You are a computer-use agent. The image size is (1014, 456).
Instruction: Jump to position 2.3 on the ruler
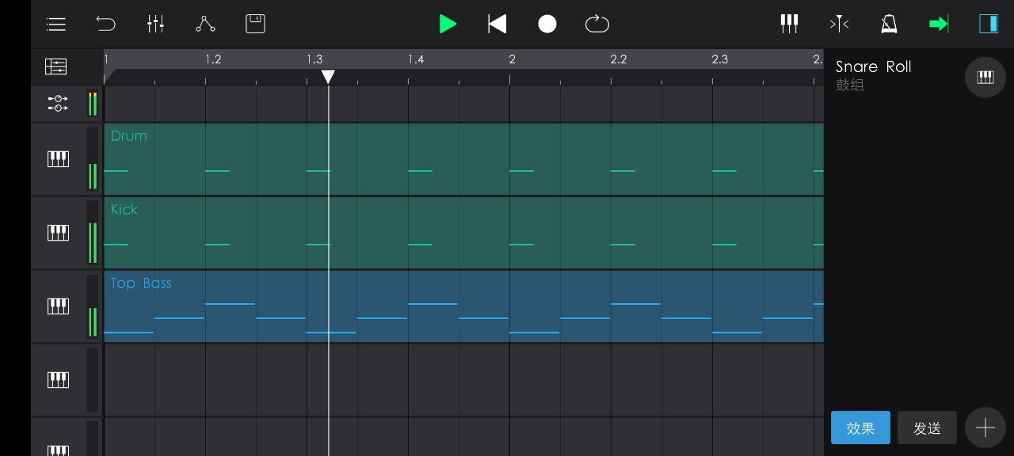click(719, 59)
